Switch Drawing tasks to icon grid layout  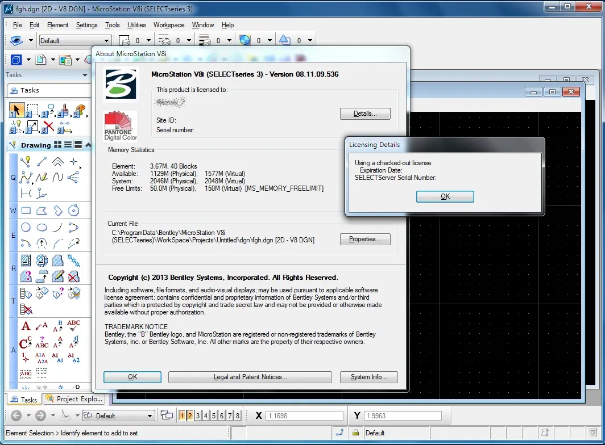click(x=58, y=145)
